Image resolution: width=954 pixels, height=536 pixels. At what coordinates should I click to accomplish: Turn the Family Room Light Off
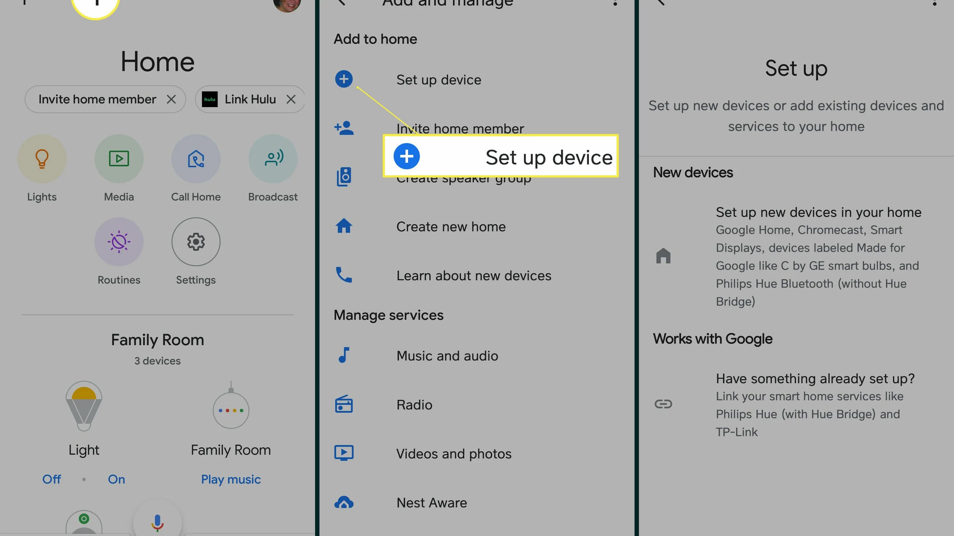pos(52,479)
